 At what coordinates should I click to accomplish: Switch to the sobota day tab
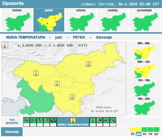tap(80, 20)
